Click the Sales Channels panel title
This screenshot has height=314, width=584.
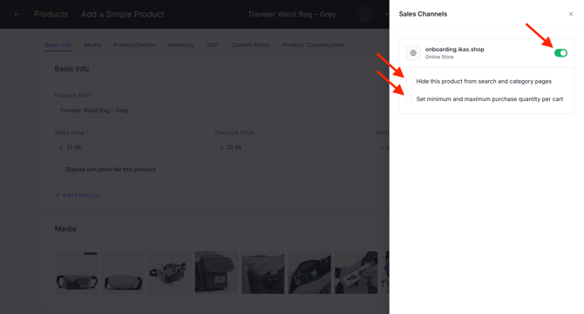(x=423, y=14)
